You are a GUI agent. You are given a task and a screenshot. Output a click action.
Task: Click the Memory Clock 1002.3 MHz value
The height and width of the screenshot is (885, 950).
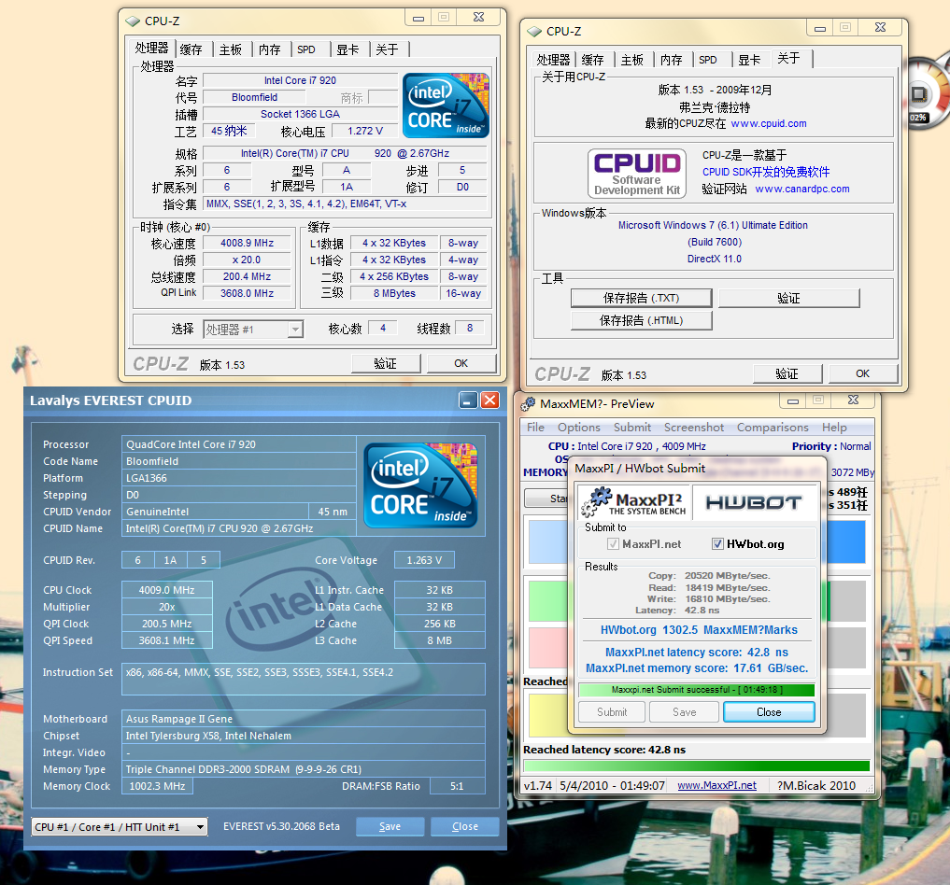tap(157, 786)
